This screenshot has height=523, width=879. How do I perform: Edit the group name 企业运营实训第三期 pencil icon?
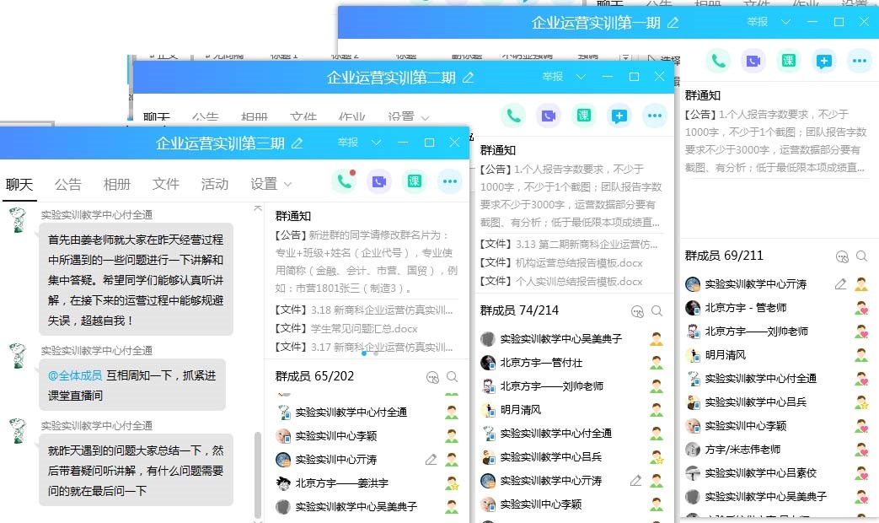(297, 143)
